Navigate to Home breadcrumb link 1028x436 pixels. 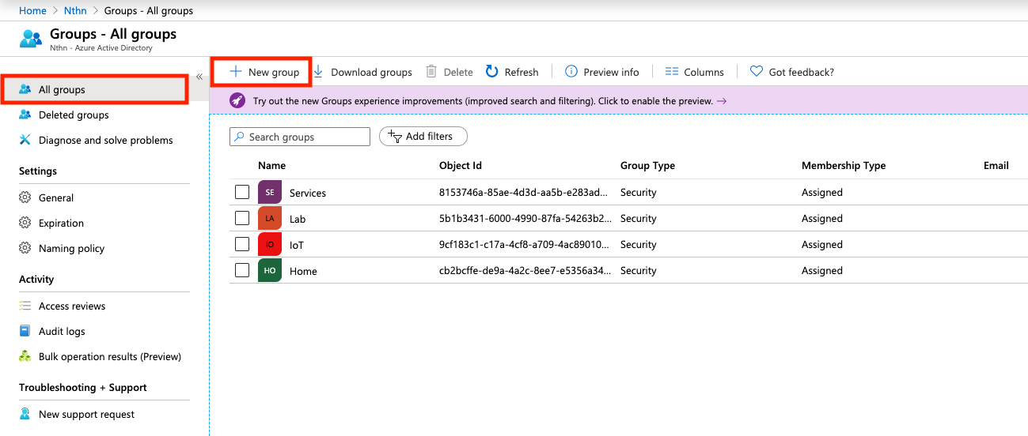coord(32,11)
